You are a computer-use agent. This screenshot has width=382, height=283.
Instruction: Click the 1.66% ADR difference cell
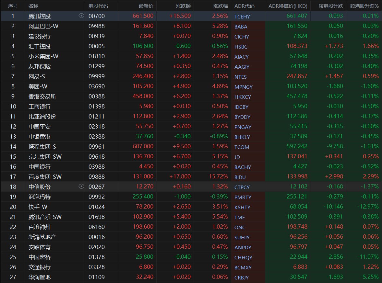click(x=371, y=46)
